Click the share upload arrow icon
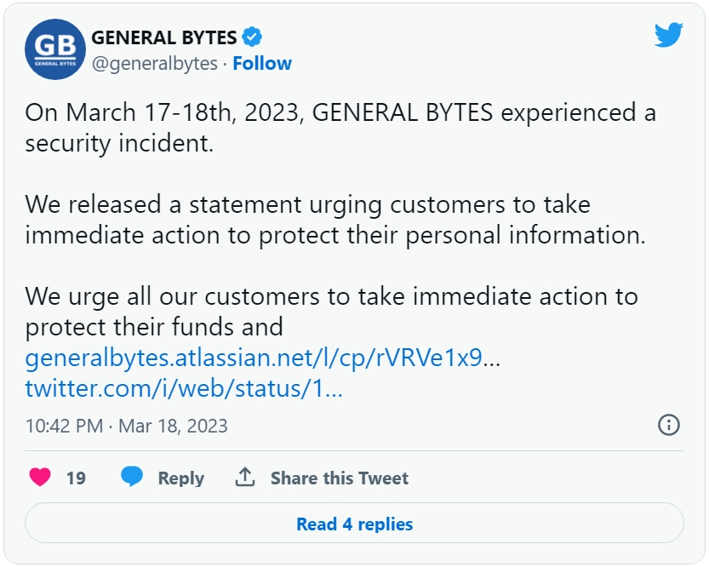Viewport: 709px width, 567px height. 245,477
